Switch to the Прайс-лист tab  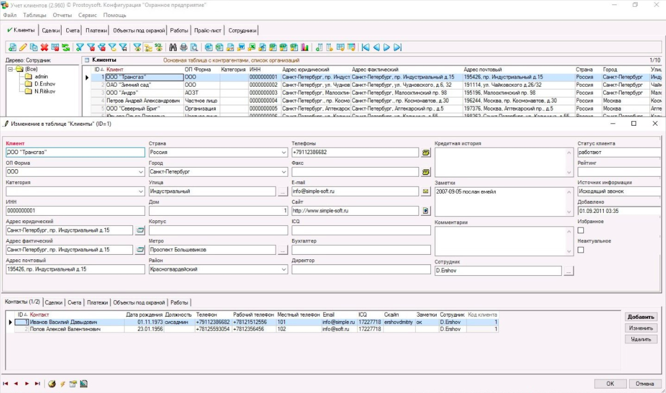pos(208,31)
